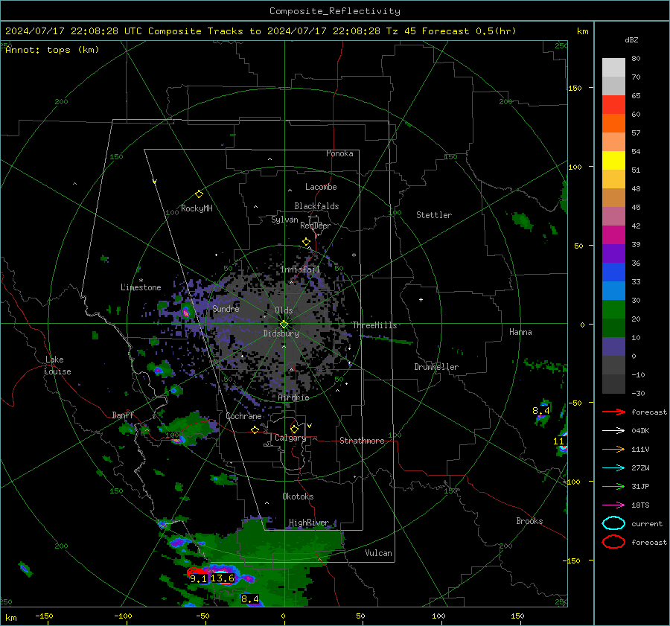Viewport: 670px width, 626px height.
Task: Click the red forecast ellipse beside the 9.1 label
Action: click(197, 572)
